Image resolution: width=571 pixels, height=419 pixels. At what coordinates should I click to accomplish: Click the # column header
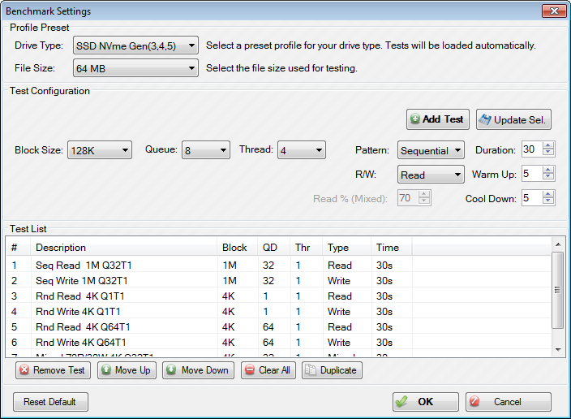(19, 247)
